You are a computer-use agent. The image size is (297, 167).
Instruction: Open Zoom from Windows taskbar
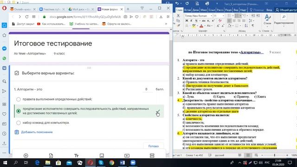coord(133,163)
